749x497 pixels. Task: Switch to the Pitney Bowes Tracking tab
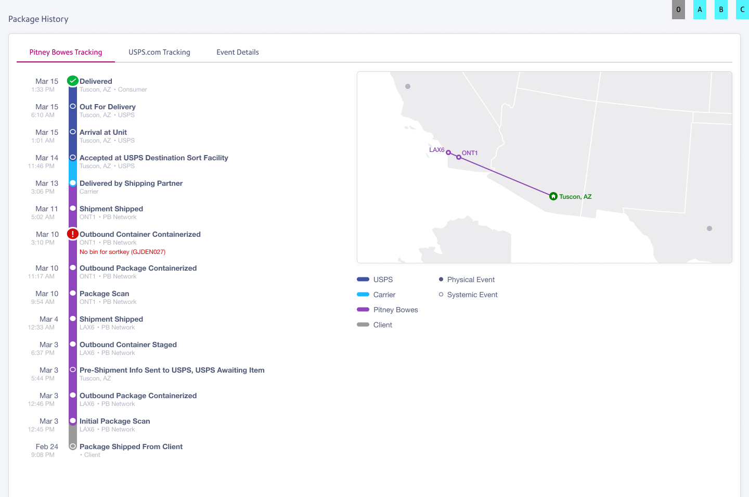(66, 52)
